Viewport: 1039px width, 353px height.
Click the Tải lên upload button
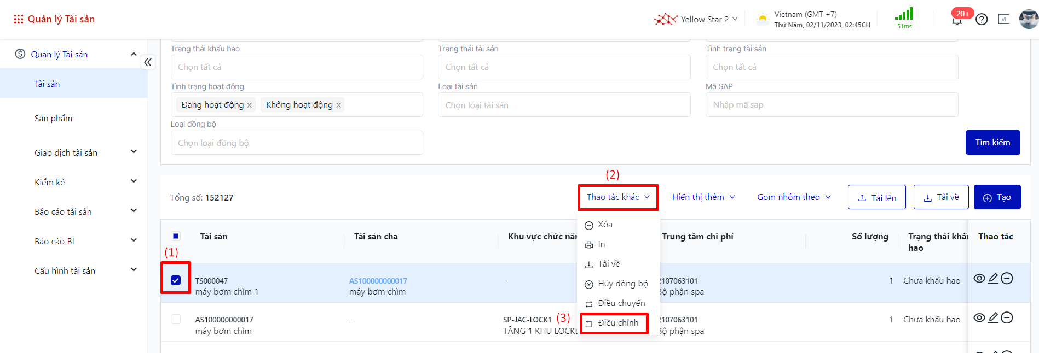click(877, 197)
